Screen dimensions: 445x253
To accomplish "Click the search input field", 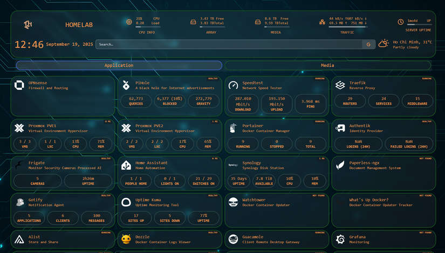I will pyautogui.click(x=229, y=44).
